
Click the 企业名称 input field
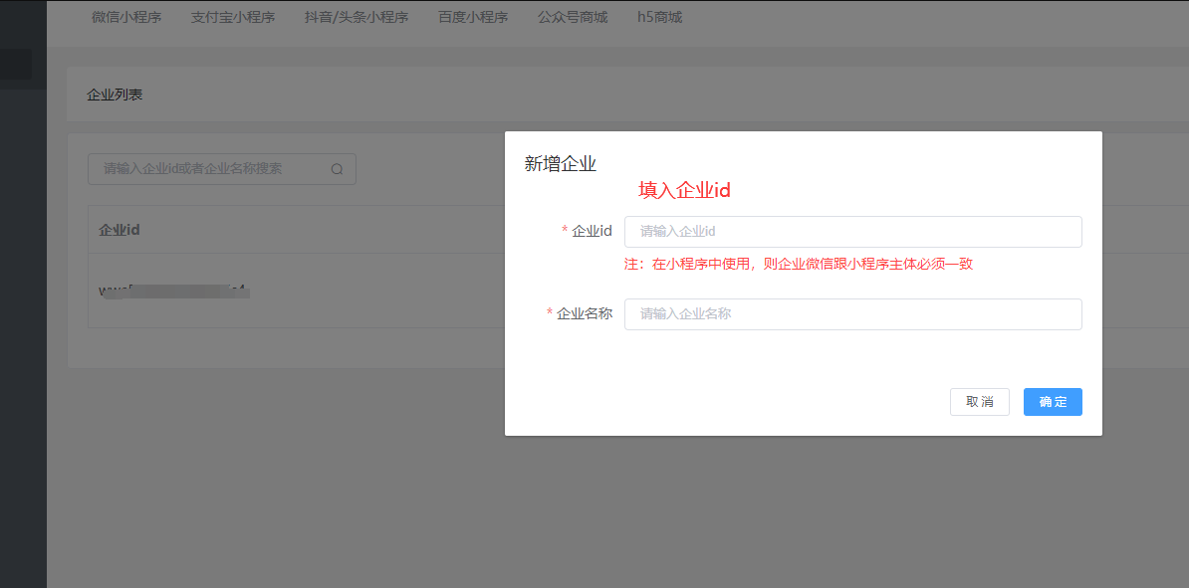click(x=853, y=314)
